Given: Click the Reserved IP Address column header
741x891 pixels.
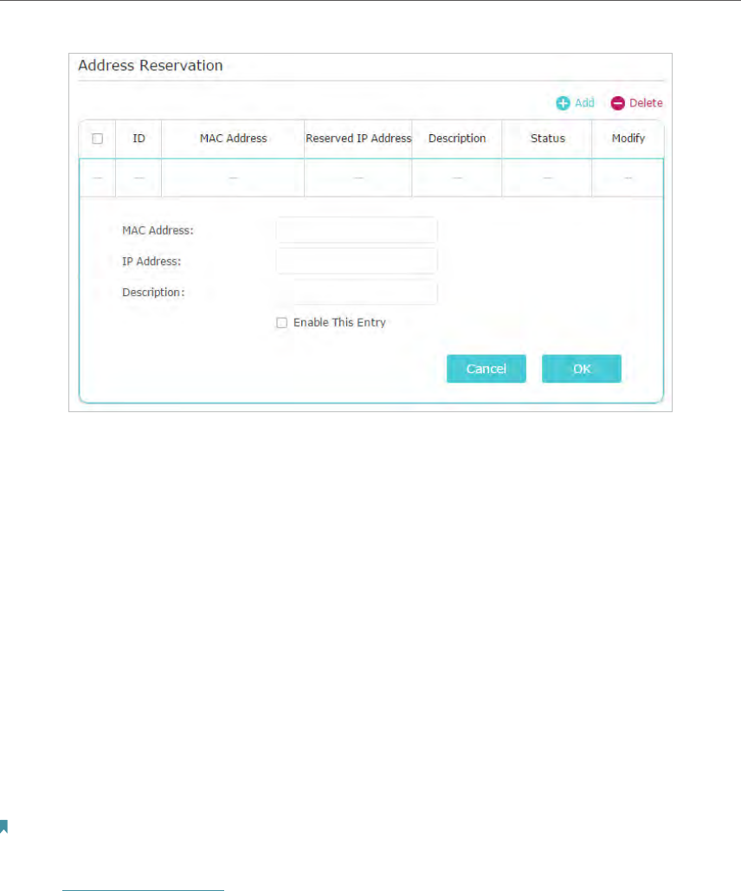Looking at the screenshot, I should point(358,138).
